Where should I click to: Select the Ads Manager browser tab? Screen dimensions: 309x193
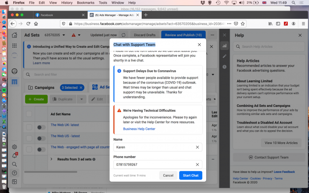click(114, 15)
